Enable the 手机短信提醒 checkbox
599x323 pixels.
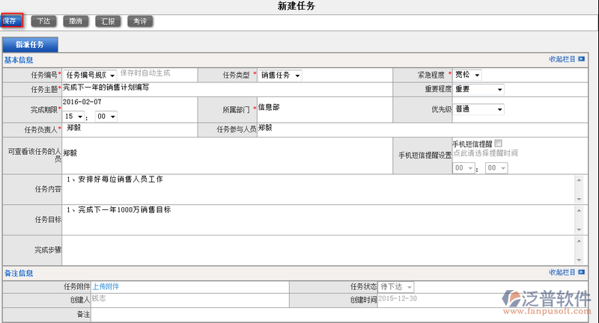pyautogui.click(x=499, y=143)
